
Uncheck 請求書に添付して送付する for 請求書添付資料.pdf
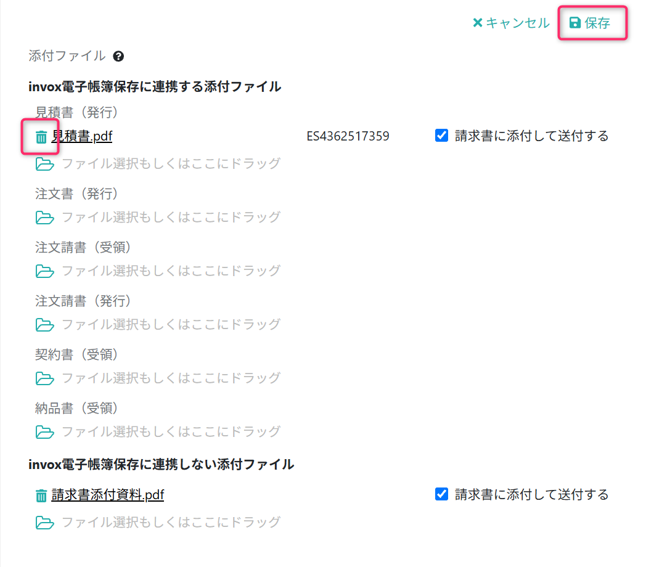click(x=441, y=494)
